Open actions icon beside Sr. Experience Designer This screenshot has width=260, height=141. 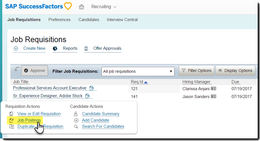(x=88, y=96)
